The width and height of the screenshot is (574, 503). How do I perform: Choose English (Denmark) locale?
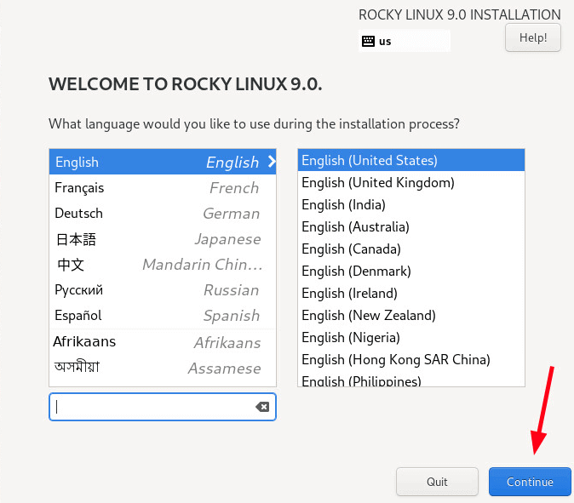coord(411,271)
